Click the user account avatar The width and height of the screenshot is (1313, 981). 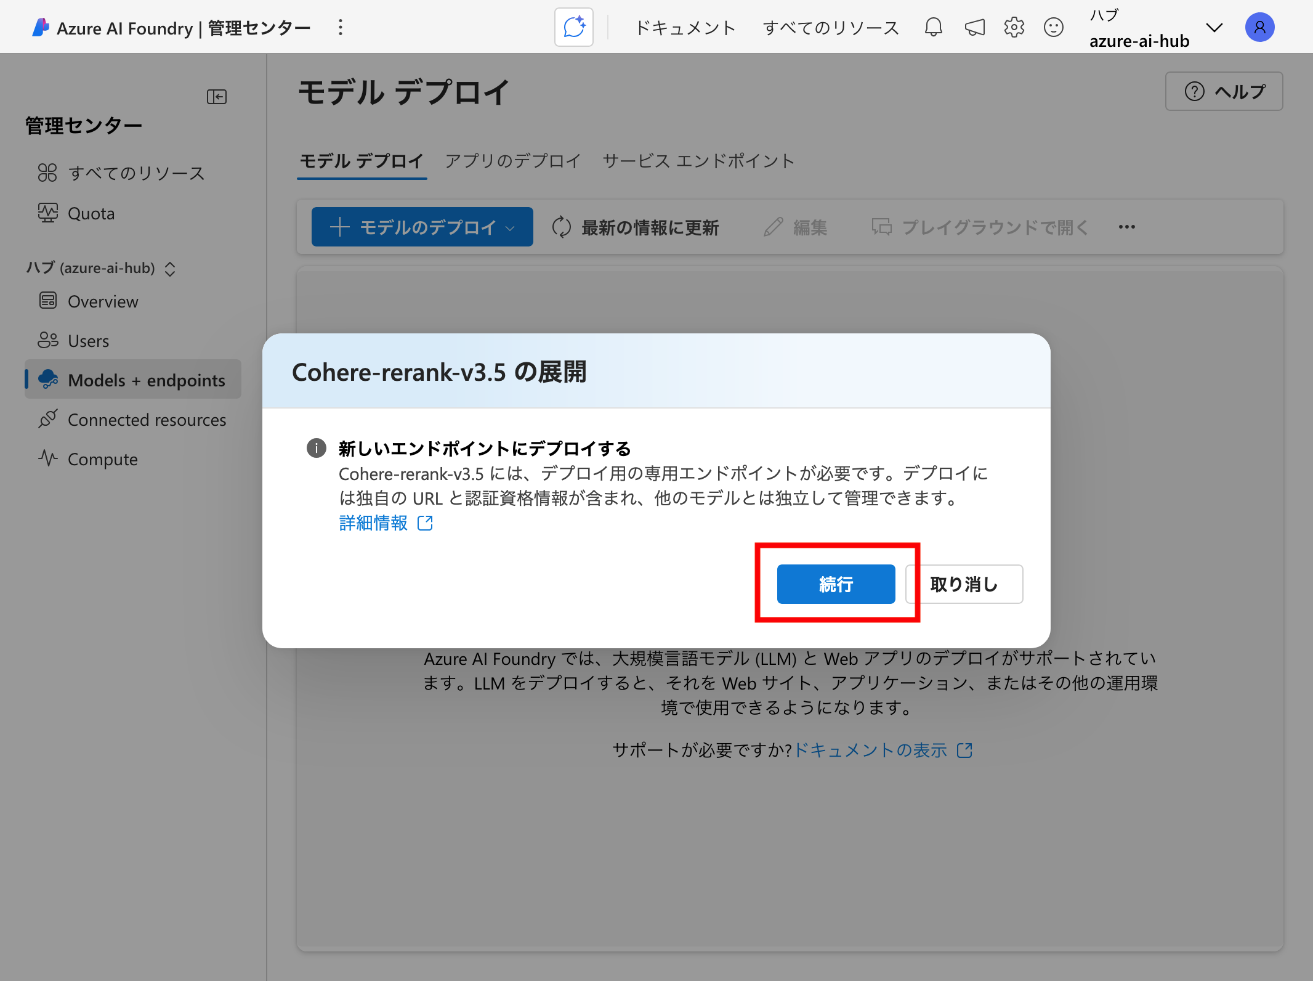tap(1259, 27)
